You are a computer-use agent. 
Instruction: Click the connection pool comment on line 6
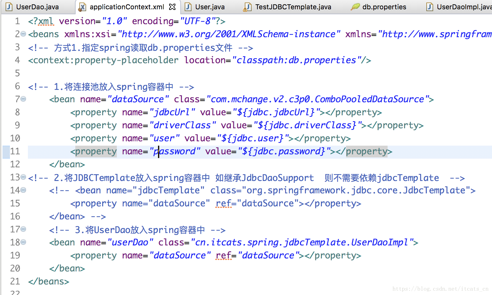(x=111, y=87)
